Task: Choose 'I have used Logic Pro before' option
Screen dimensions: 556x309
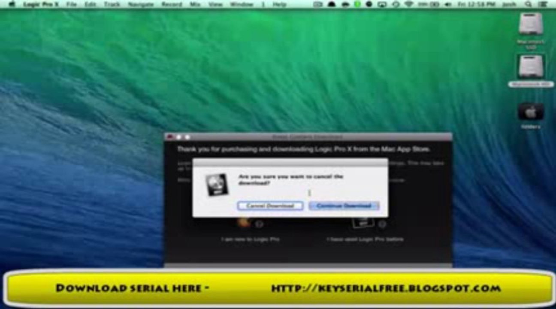Action: tap(365, 239)
